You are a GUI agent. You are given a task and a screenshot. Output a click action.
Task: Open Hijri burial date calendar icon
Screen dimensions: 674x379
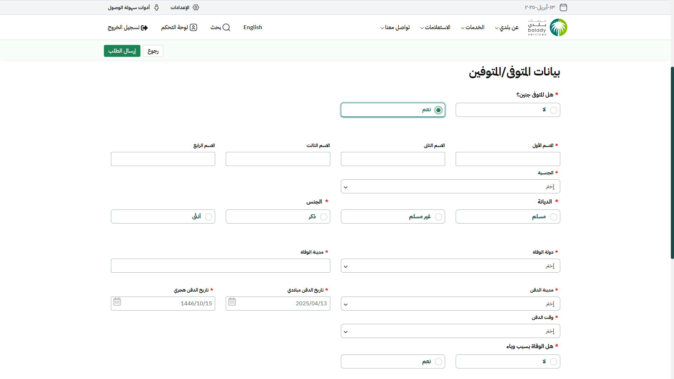tap(117, 302)
